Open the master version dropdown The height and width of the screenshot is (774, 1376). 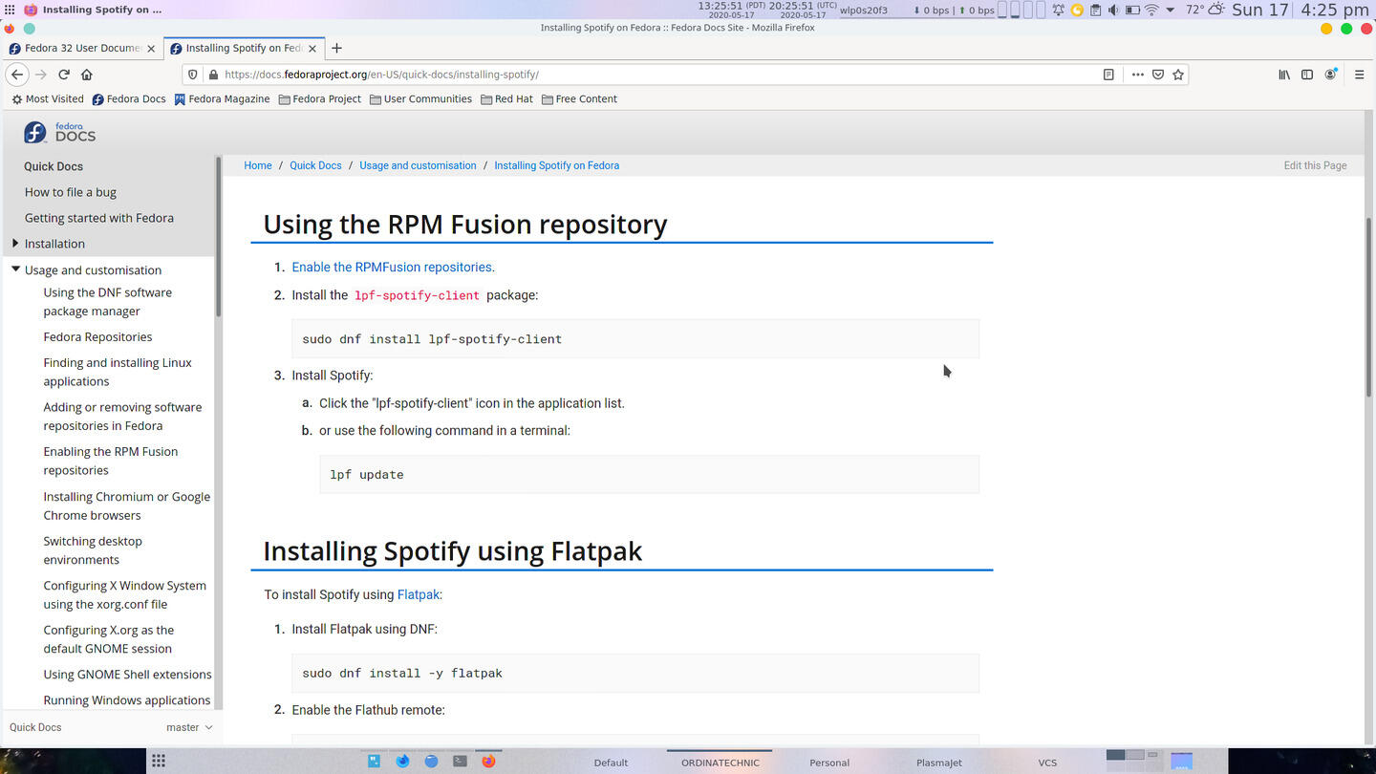coord(188,727)
